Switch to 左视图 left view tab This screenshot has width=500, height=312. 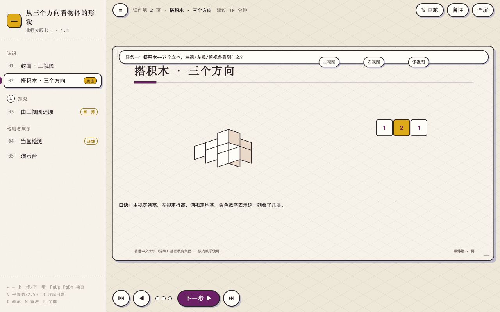coord(374,62)
